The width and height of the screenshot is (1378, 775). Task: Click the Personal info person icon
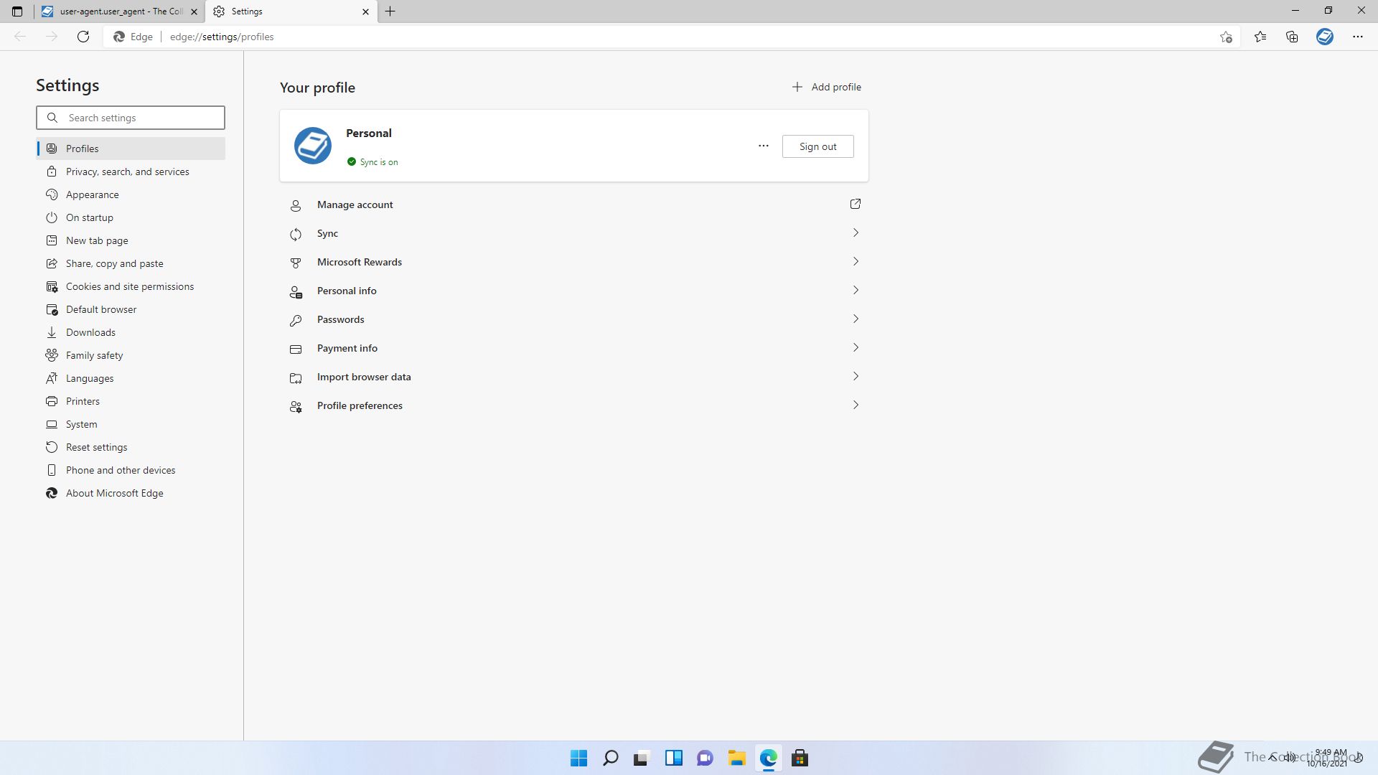[x=296, y=292]
